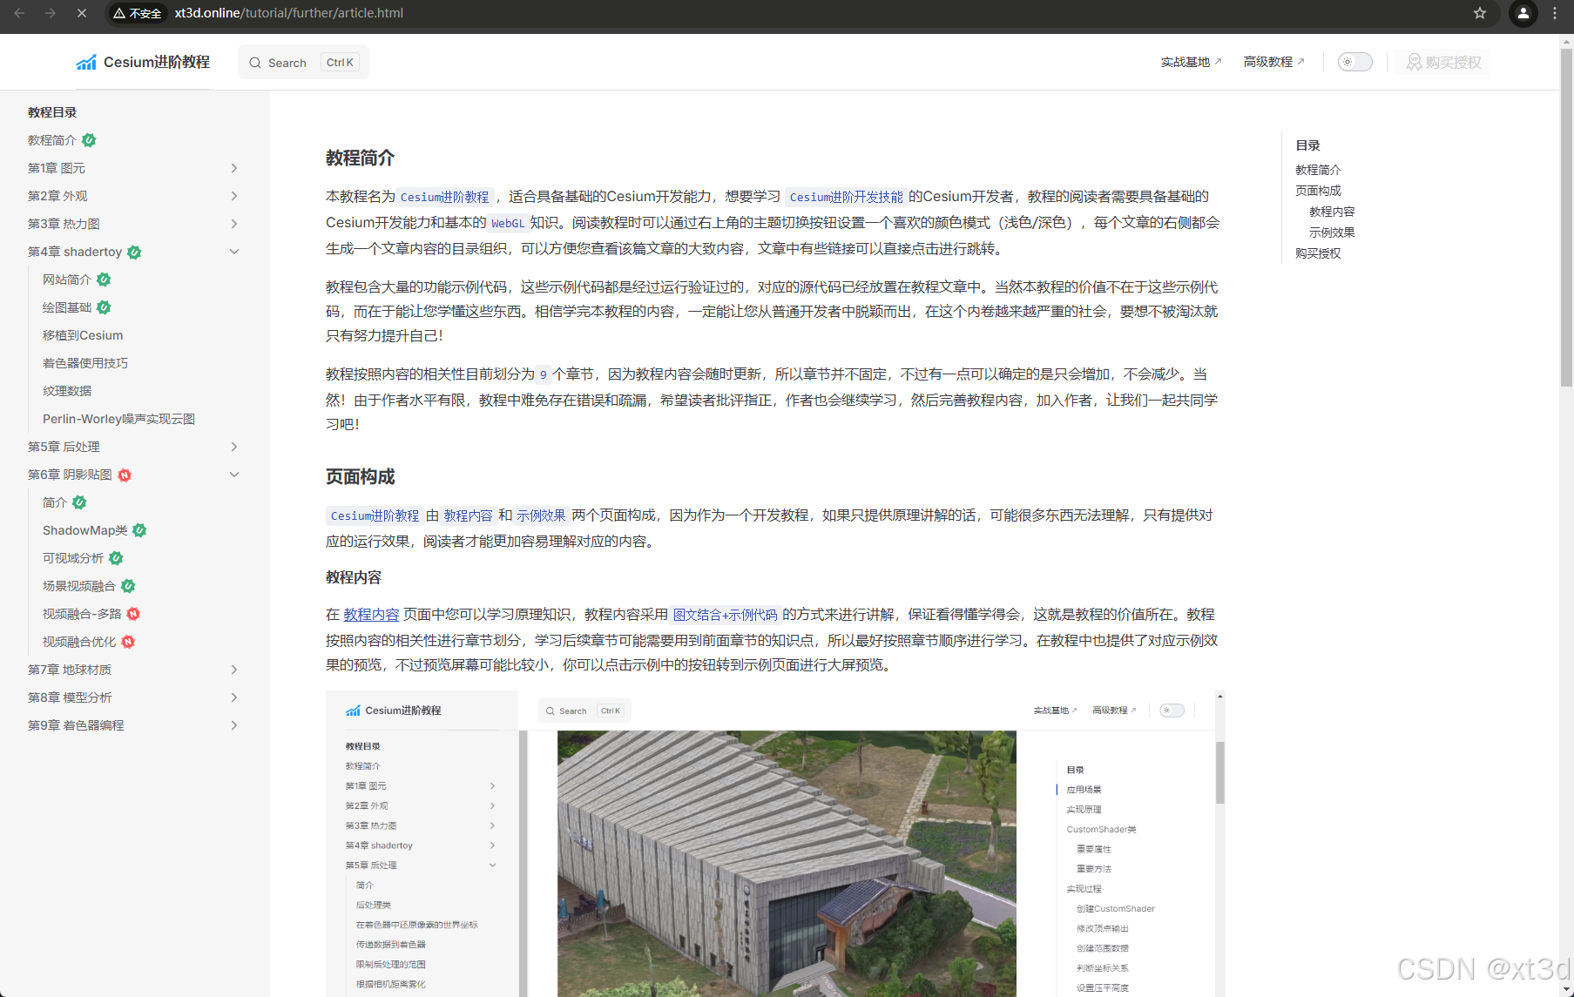Click the 购买授权 button
1574x997 pixels.
pyautogui.click(x=1444, y=62)
